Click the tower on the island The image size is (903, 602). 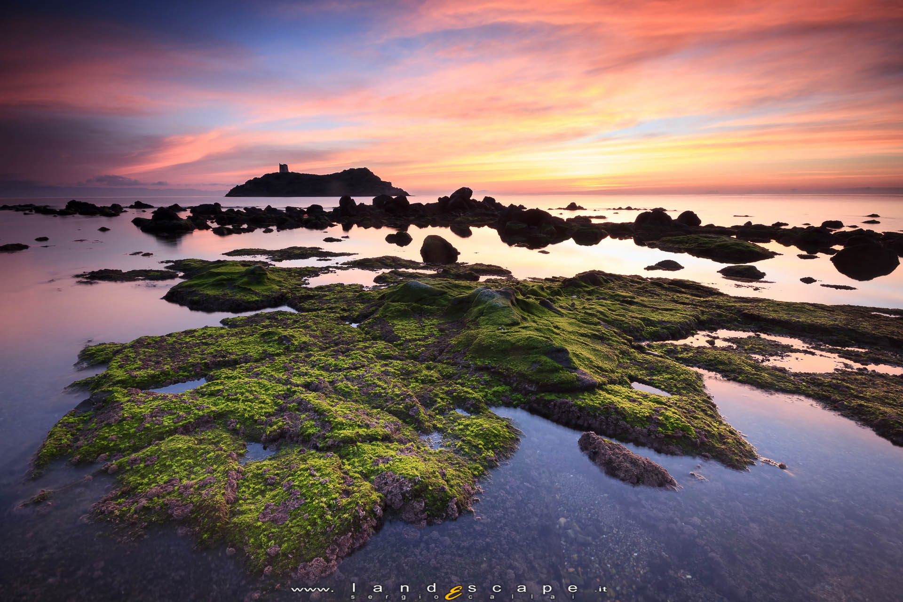click(x=283, y=168)
